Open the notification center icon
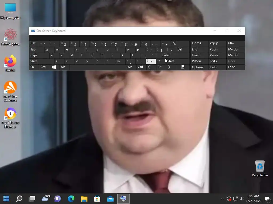Screen dimensions: 273x204 point(267,199)
